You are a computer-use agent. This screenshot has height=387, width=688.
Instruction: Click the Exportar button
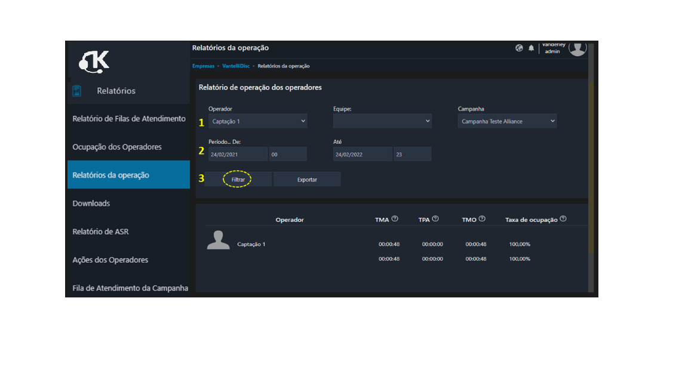(x=307, y=179)
